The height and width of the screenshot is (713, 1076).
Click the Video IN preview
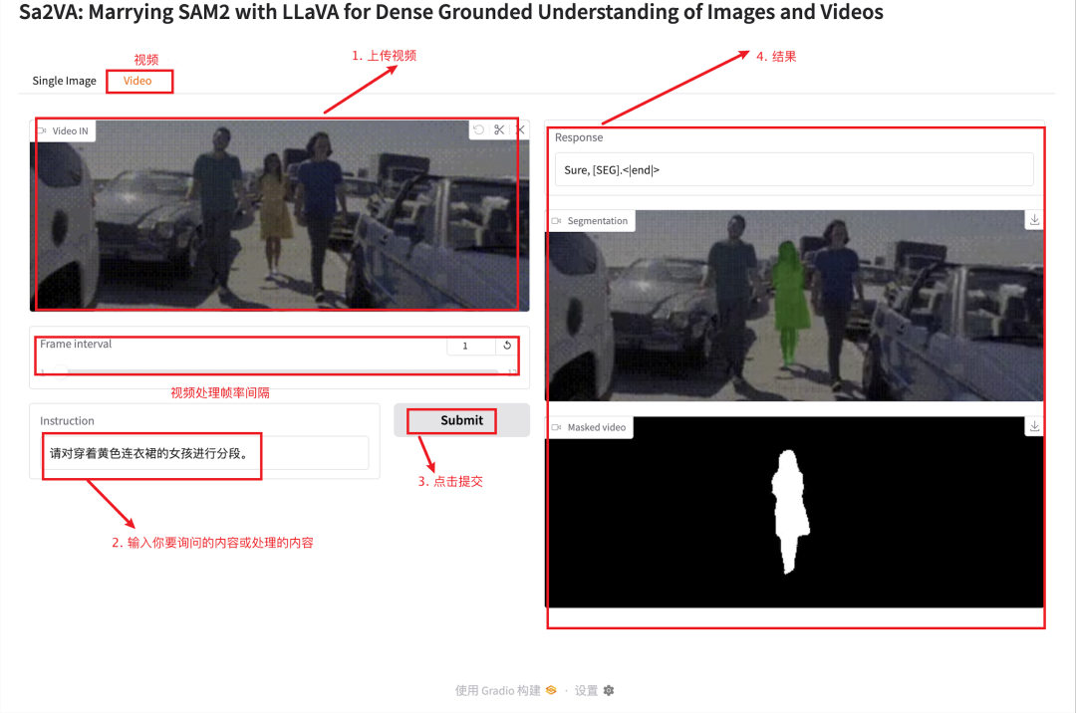point(279,215)
